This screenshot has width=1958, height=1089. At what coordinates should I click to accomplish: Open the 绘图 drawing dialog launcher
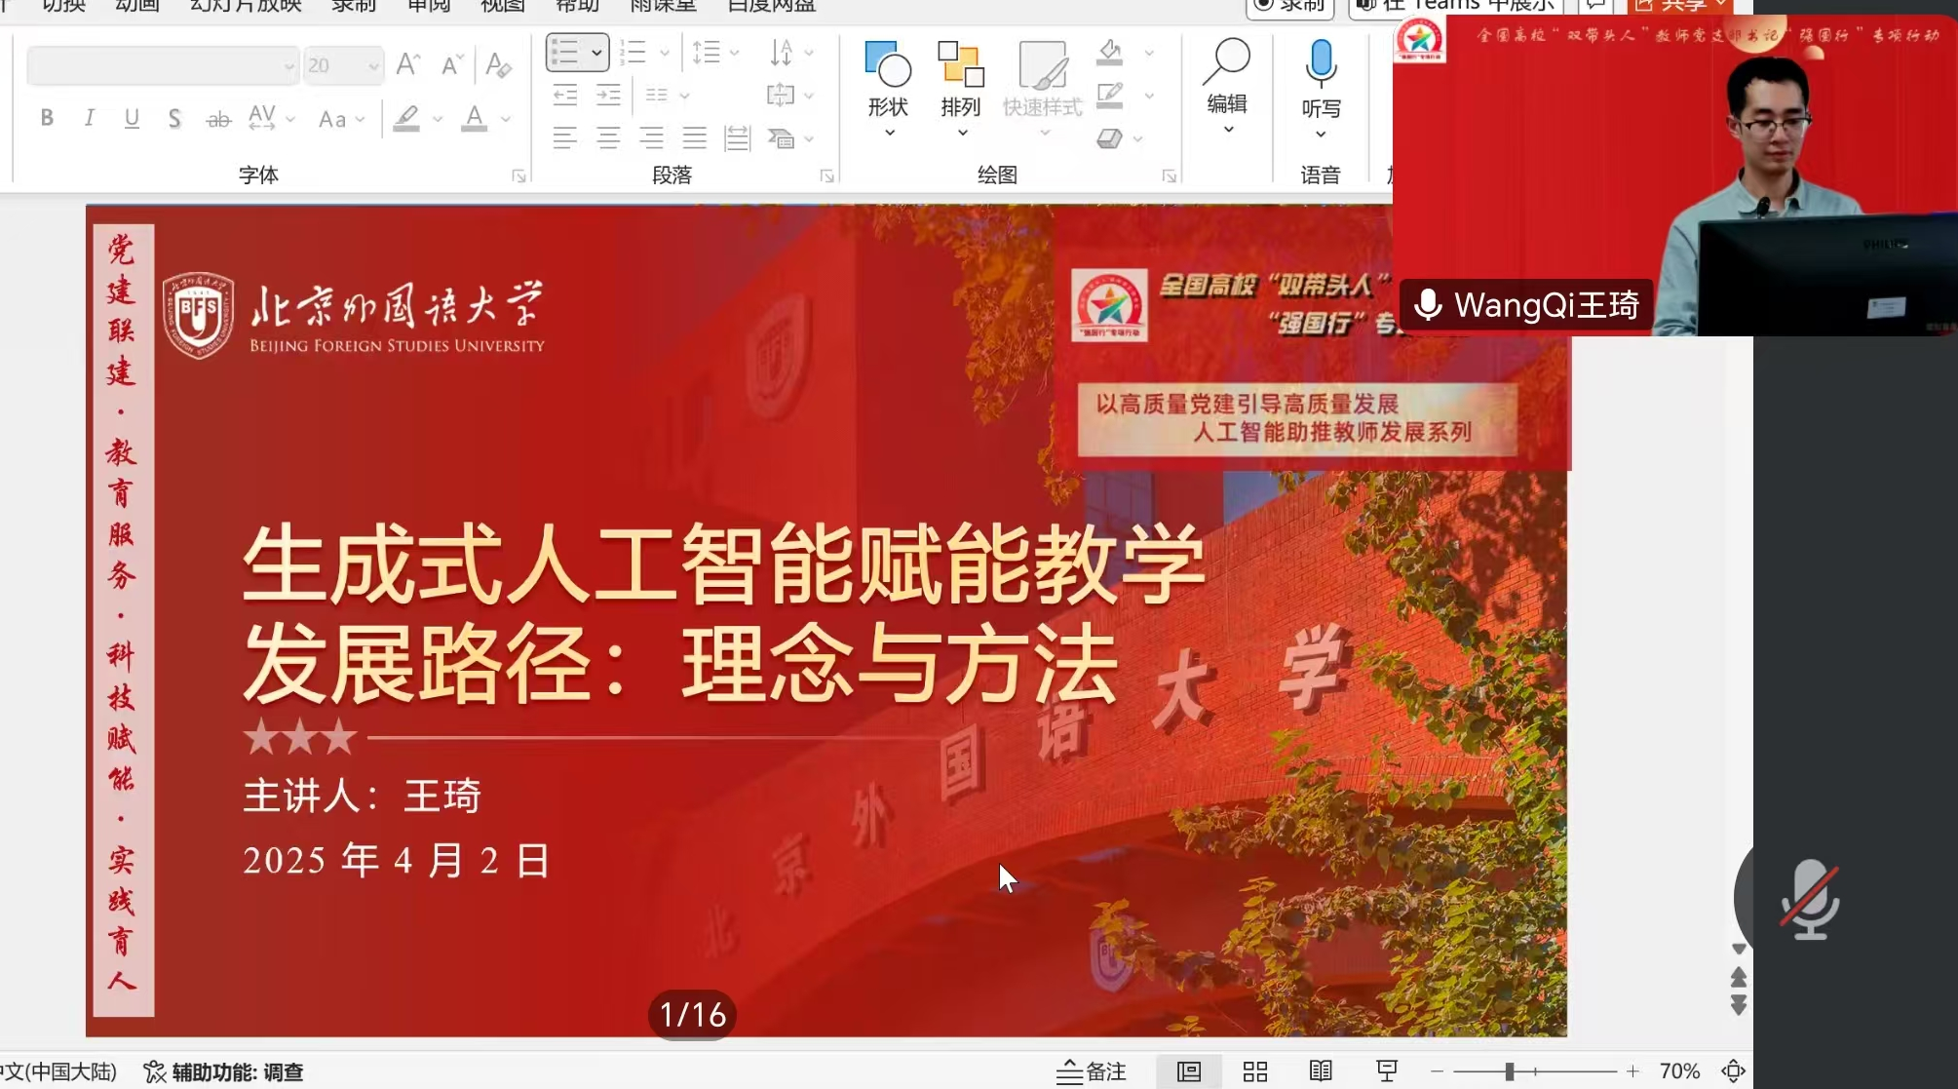[1169, 175]
